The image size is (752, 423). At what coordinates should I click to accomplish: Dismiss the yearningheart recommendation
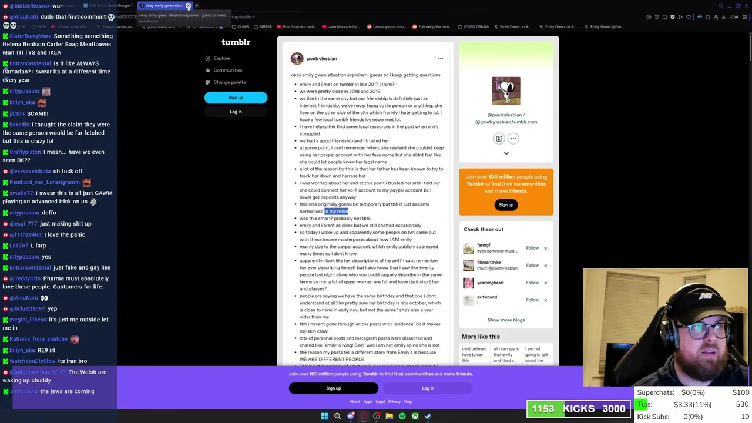pos(545,283)
